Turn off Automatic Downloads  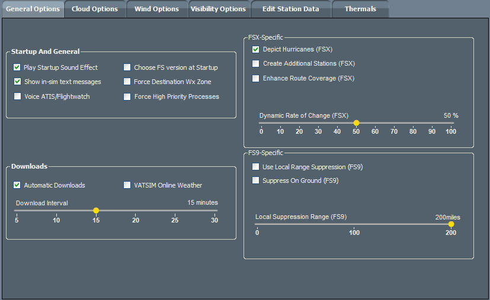point(18,185)
